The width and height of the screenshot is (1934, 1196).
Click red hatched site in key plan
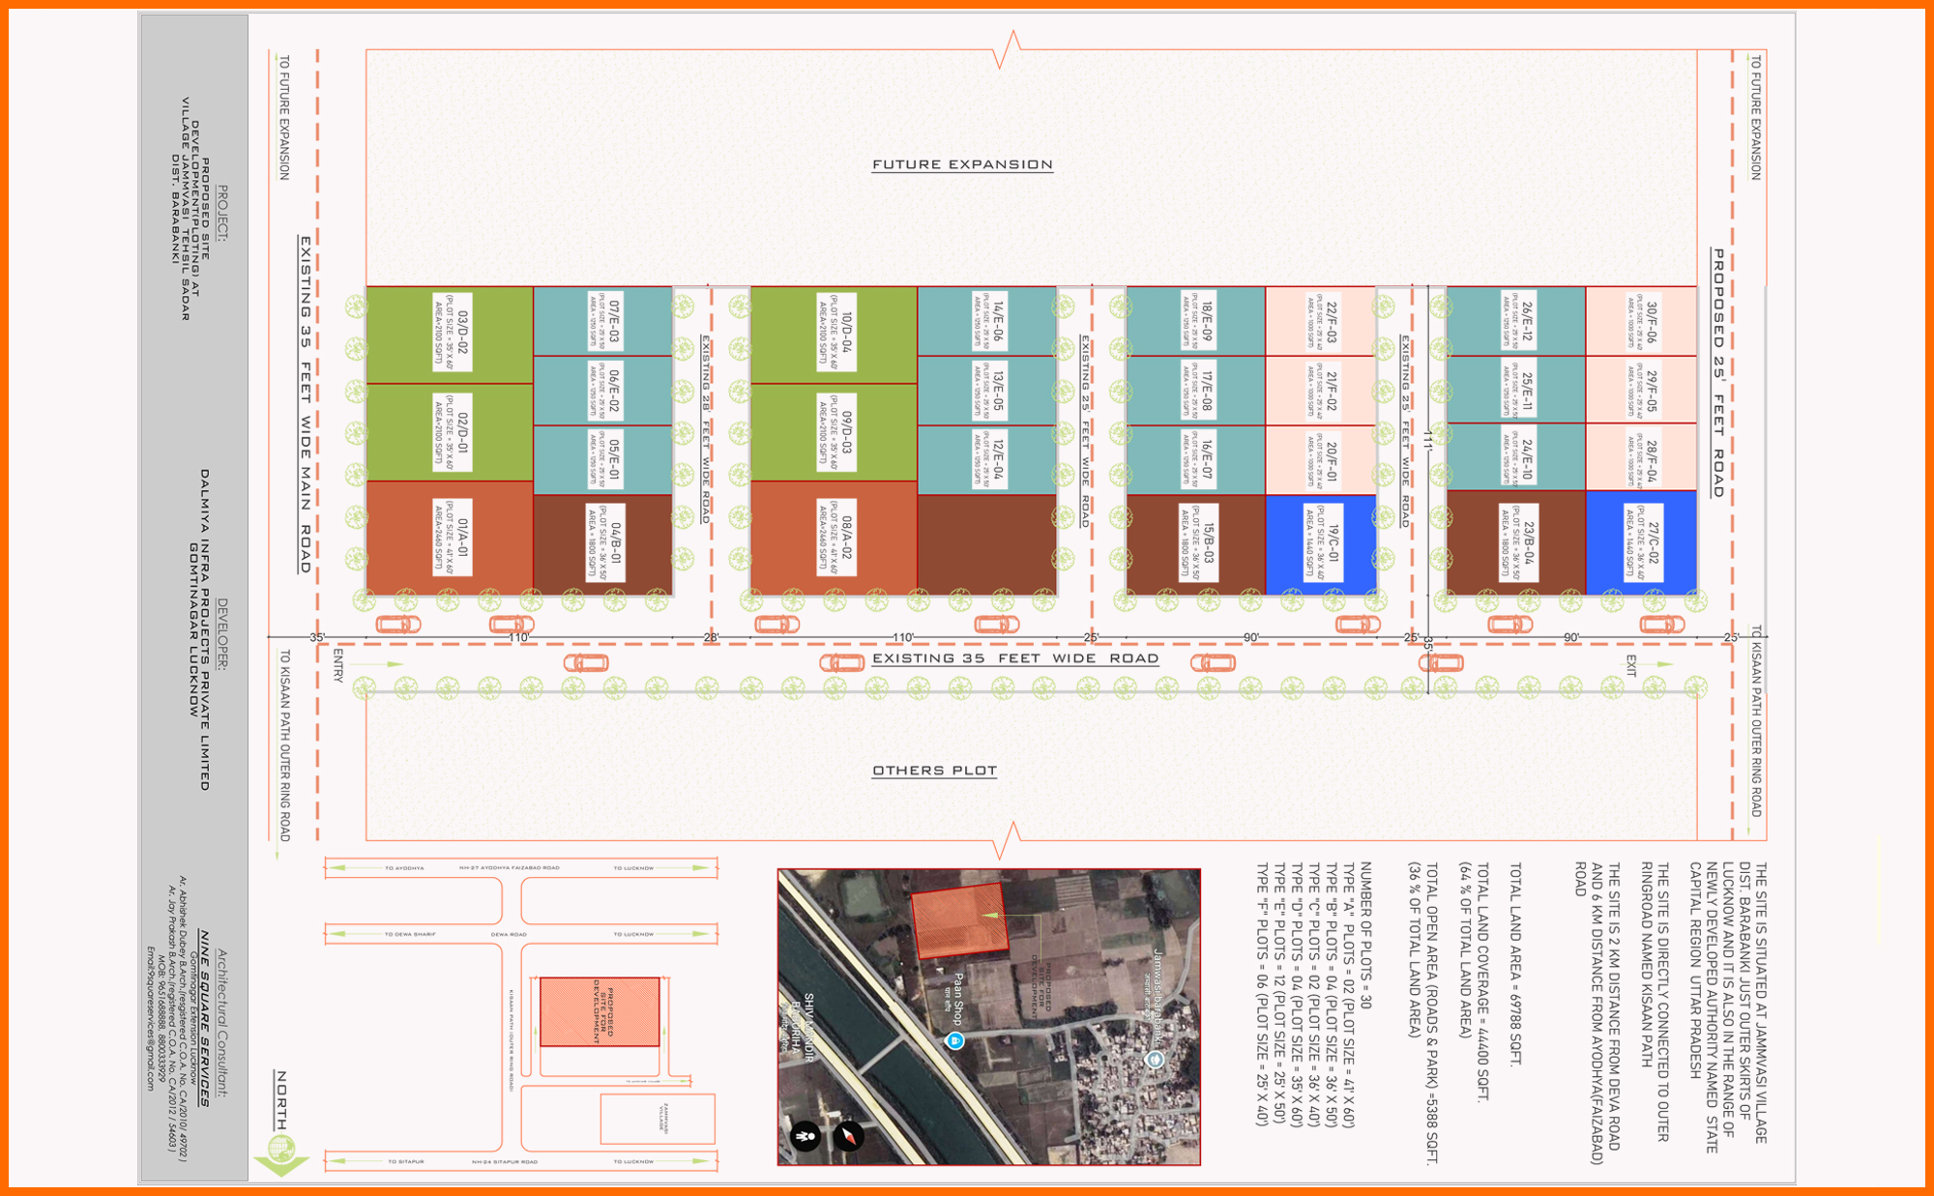pos(600,1011)
